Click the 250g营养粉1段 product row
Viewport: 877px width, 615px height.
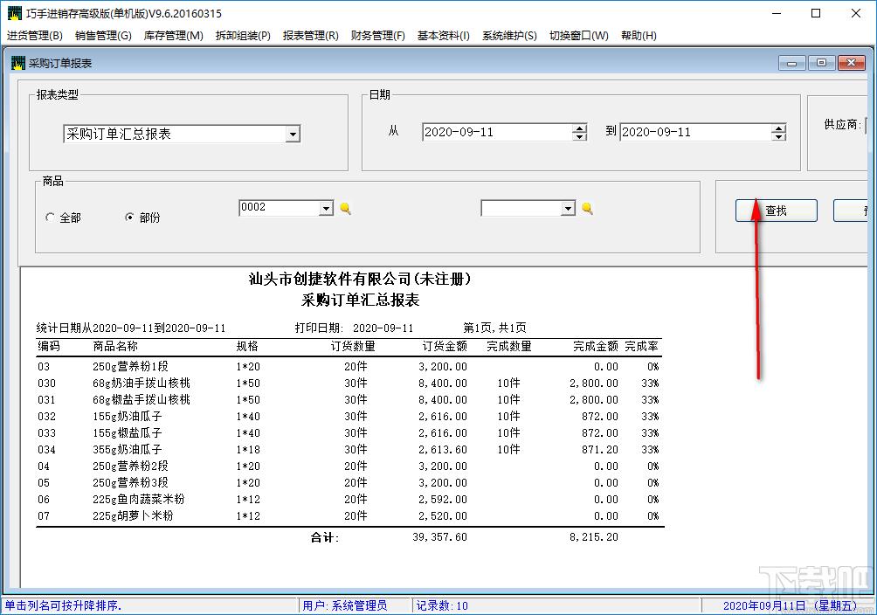coord(349,367)
